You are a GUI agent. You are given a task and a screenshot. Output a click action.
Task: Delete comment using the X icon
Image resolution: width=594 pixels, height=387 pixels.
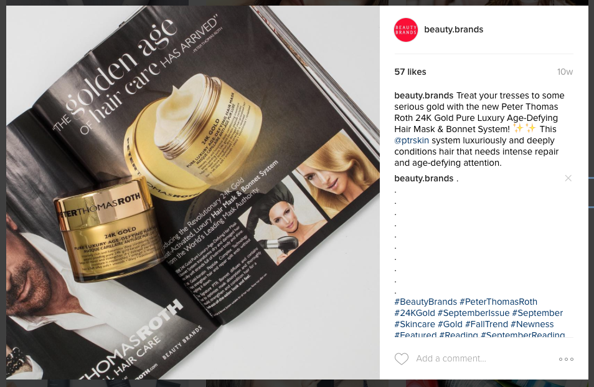[x=568, y=178]
